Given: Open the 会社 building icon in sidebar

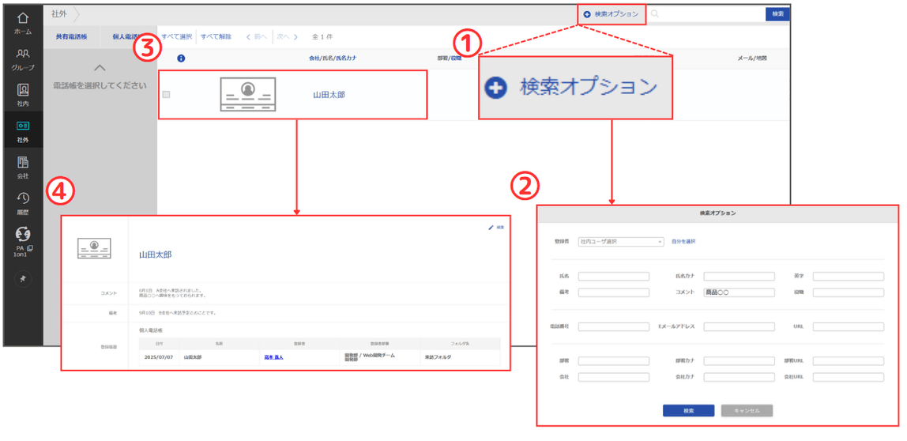Looking at the screenshot, I should (23, 161).
